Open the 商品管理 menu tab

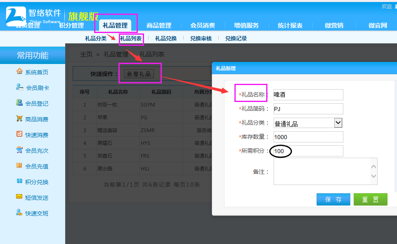[x=159, y=26]
